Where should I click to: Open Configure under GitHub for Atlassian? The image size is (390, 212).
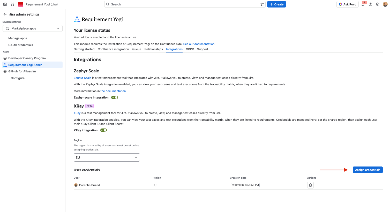click(18, 78)
